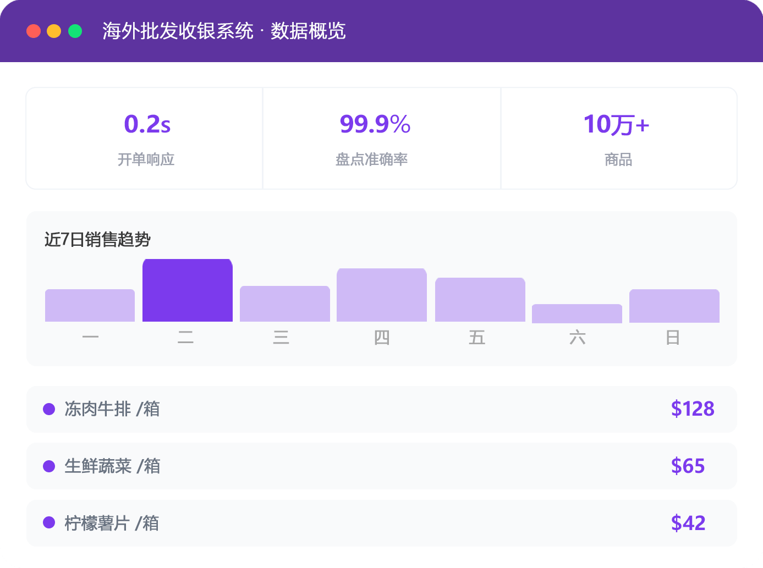Click the green maximize window dot

(75, 31)
